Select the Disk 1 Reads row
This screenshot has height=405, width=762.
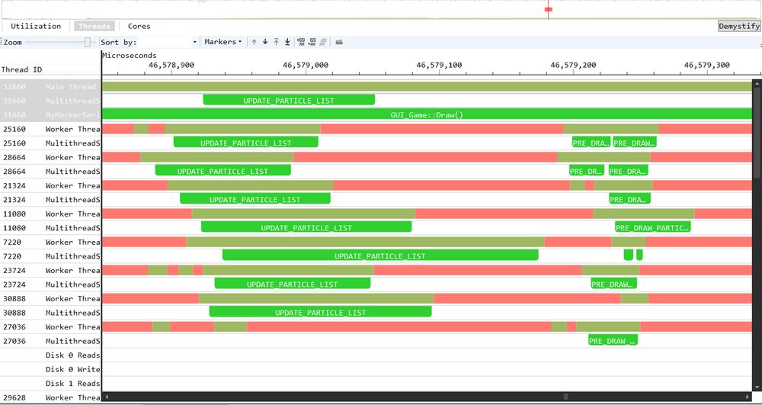click(x=50, y=383)
